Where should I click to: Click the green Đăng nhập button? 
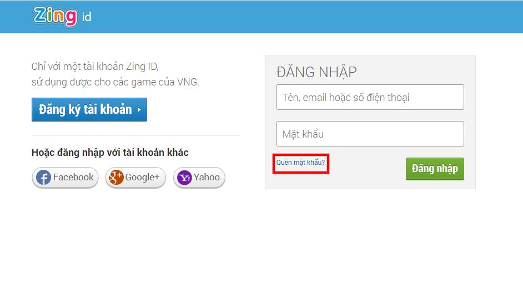(435, 169)
